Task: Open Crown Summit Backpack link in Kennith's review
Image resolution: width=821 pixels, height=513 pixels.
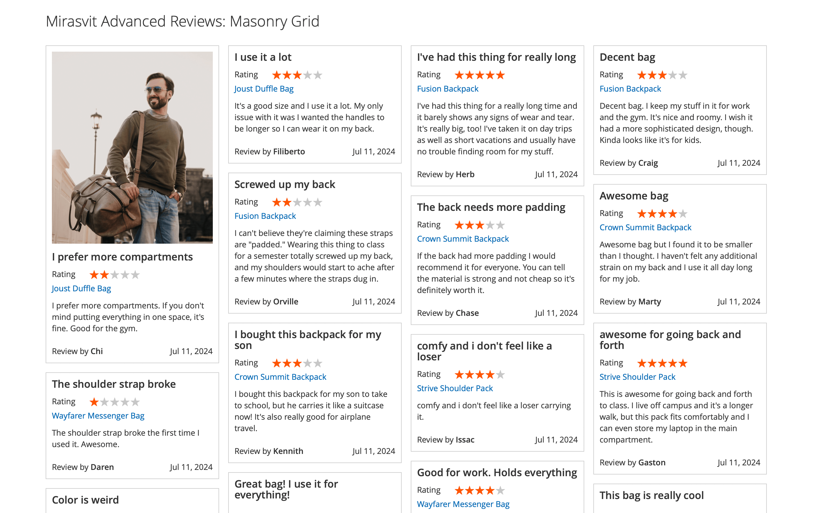Action: tap(280, 377)
